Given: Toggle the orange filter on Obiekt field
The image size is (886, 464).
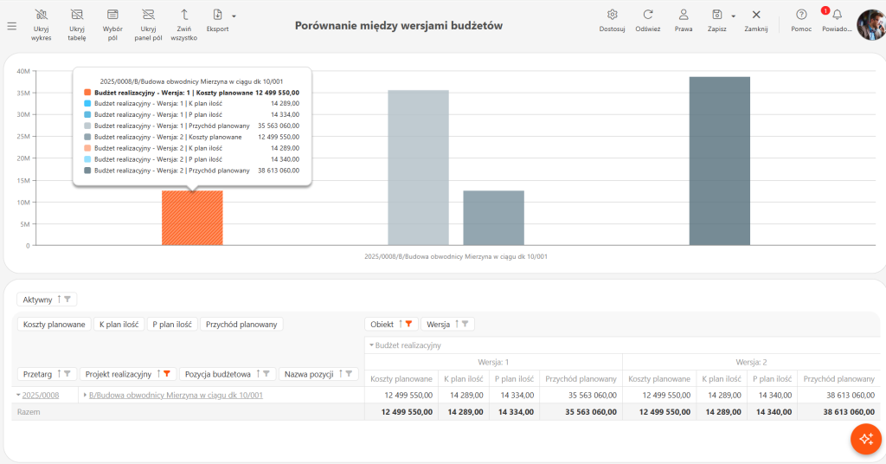Looking at the screenshot, I should pyautogui.click(x=408, y=325).
